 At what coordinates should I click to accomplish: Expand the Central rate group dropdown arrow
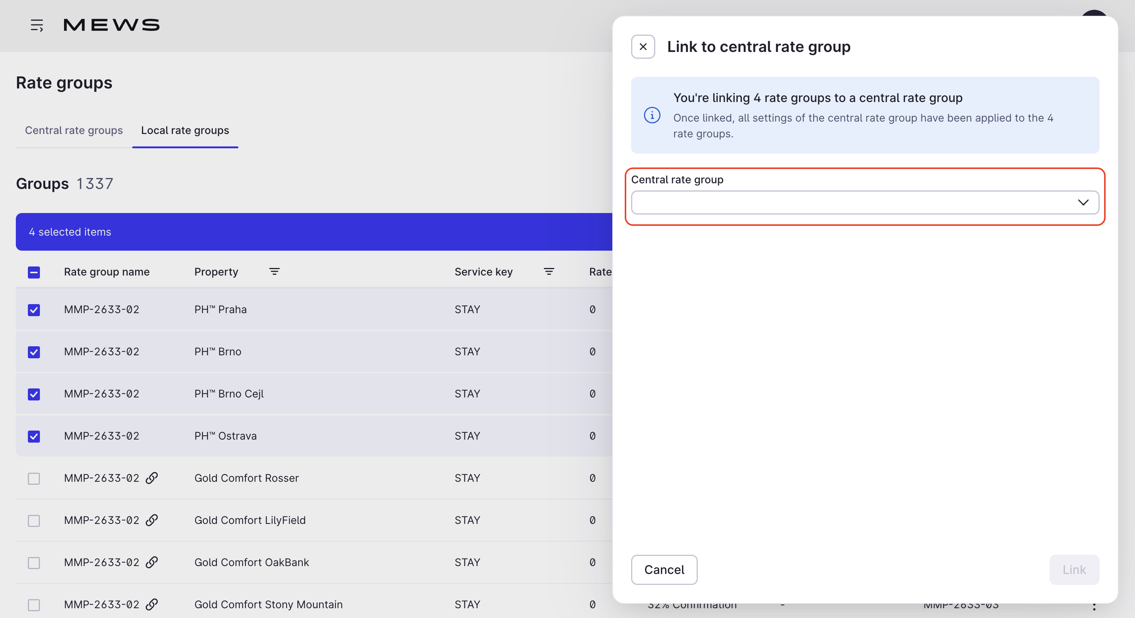pyautogui.click(x=1083, y=202)
